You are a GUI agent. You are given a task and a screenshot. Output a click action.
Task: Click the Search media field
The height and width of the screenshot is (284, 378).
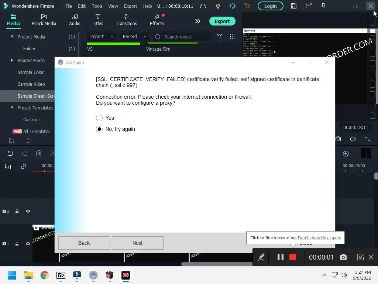182,37
